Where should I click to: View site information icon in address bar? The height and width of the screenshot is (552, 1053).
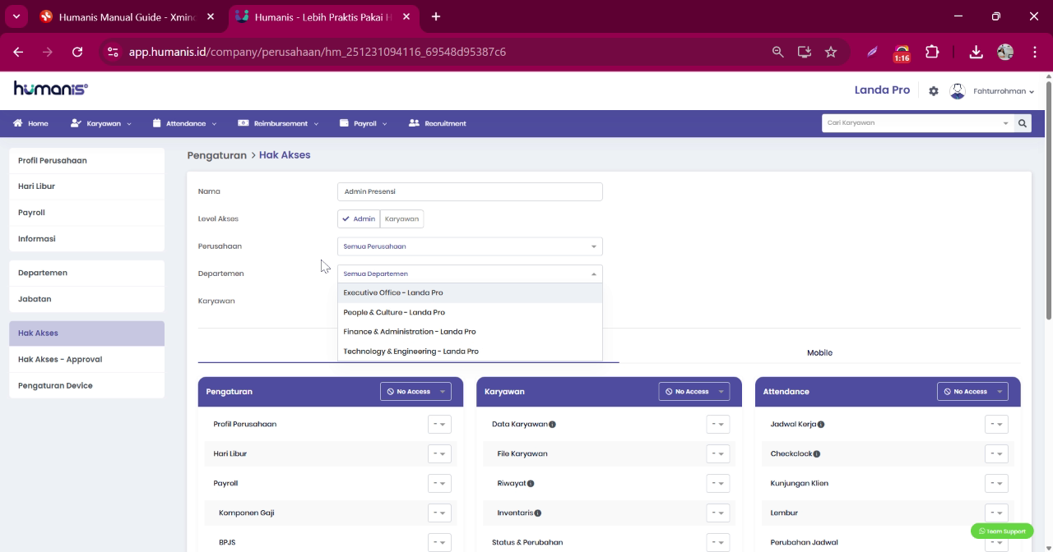pyautogui.click(x=114, y=52)
